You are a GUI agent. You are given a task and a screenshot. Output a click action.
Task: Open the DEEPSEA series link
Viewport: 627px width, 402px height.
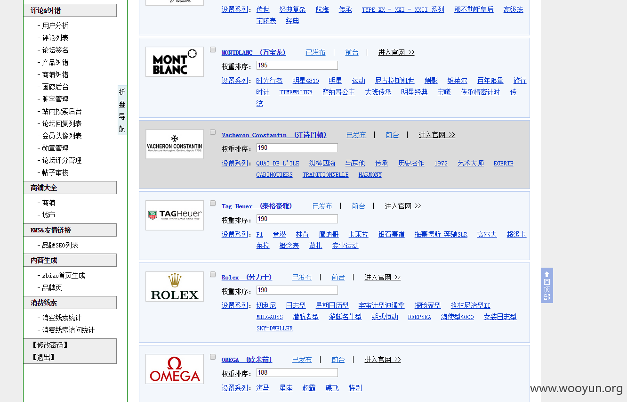click(x=419, y=317)
